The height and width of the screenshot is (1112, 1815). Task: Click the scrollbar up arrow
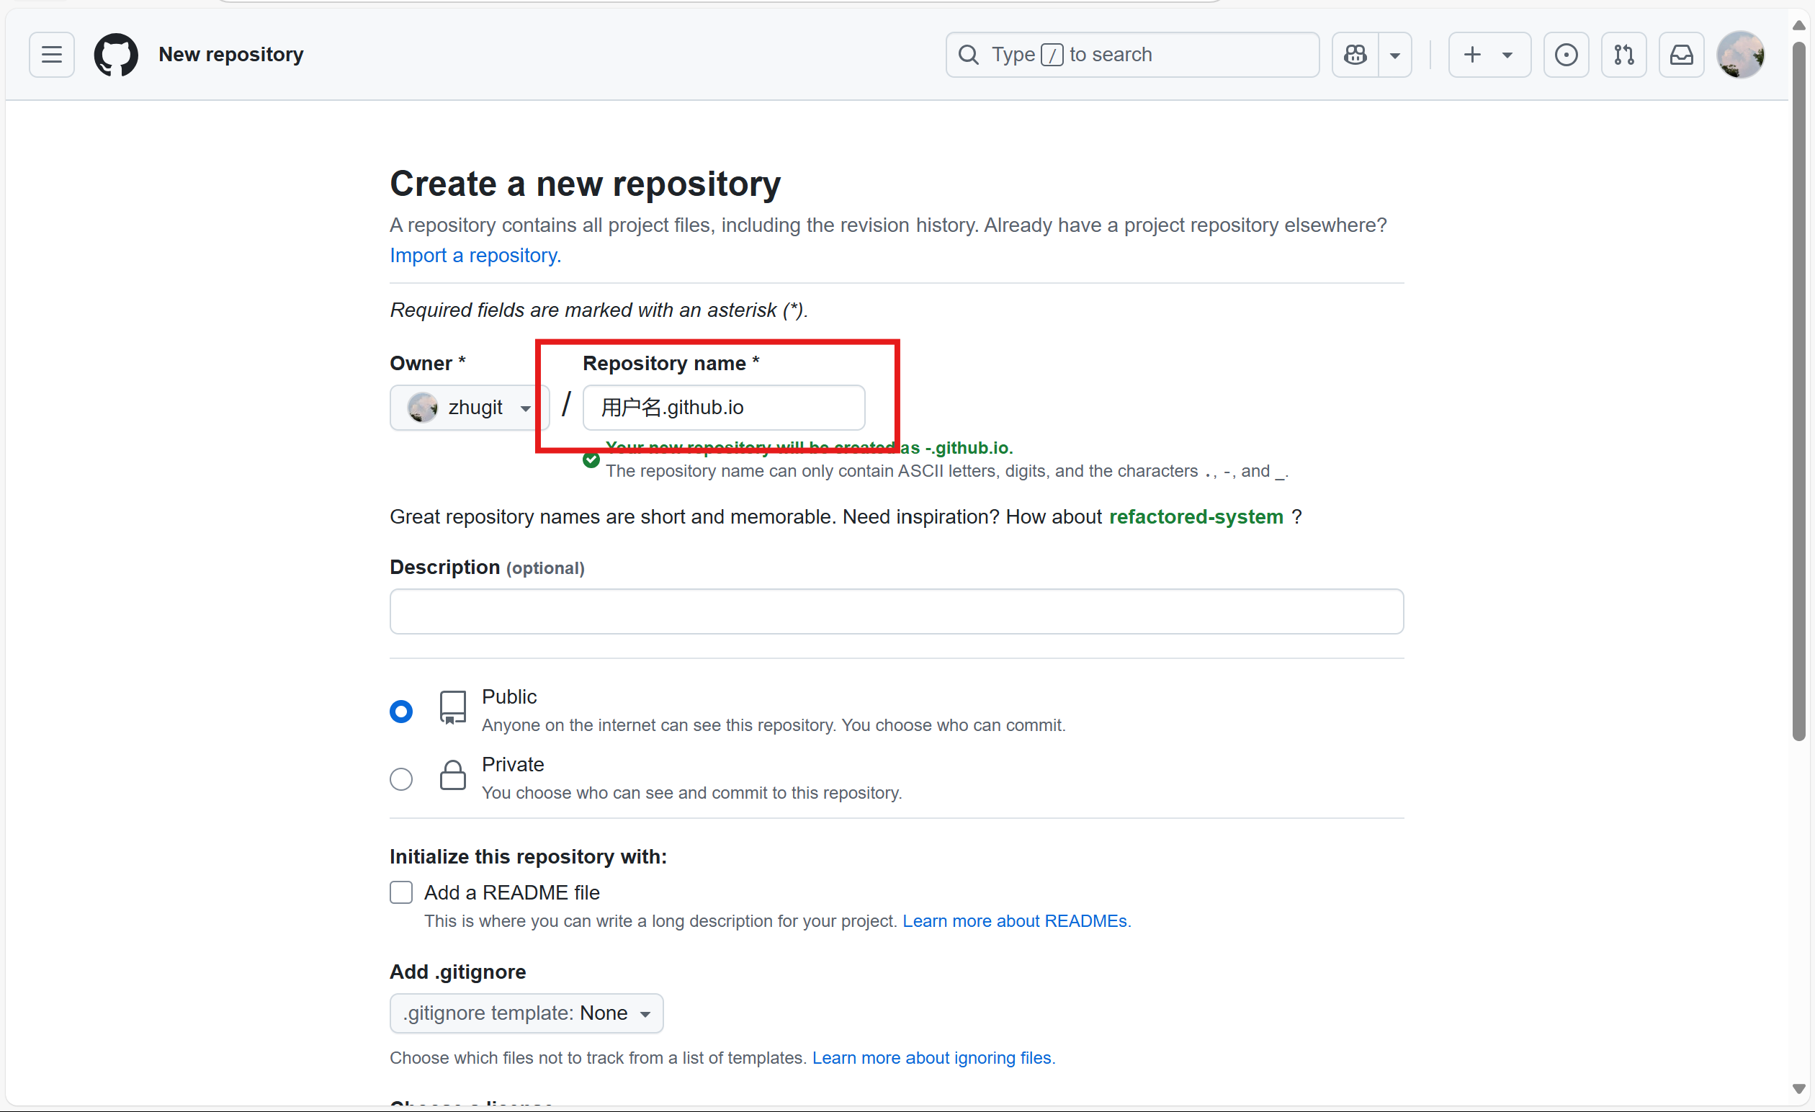click(x=1799, y=24)
